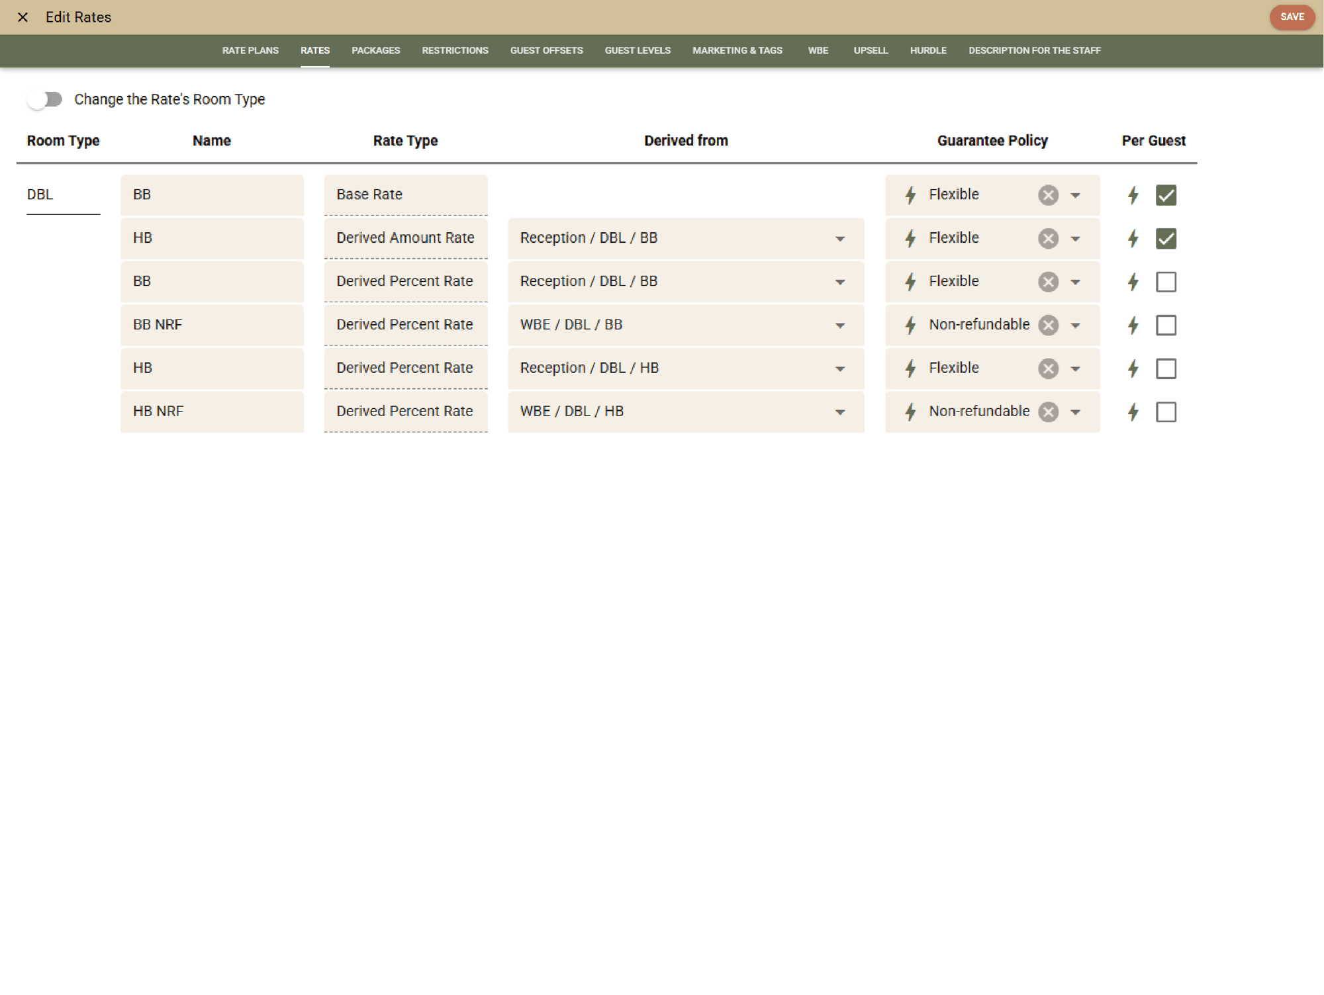Toggle Change the Rate's Room Type switch
Viewport: 1324px width, 995px height.
pos(45,99)
